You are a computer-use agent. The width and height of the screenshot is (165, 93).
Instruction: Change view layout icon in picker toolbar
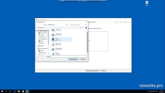(x=81, y=28)
